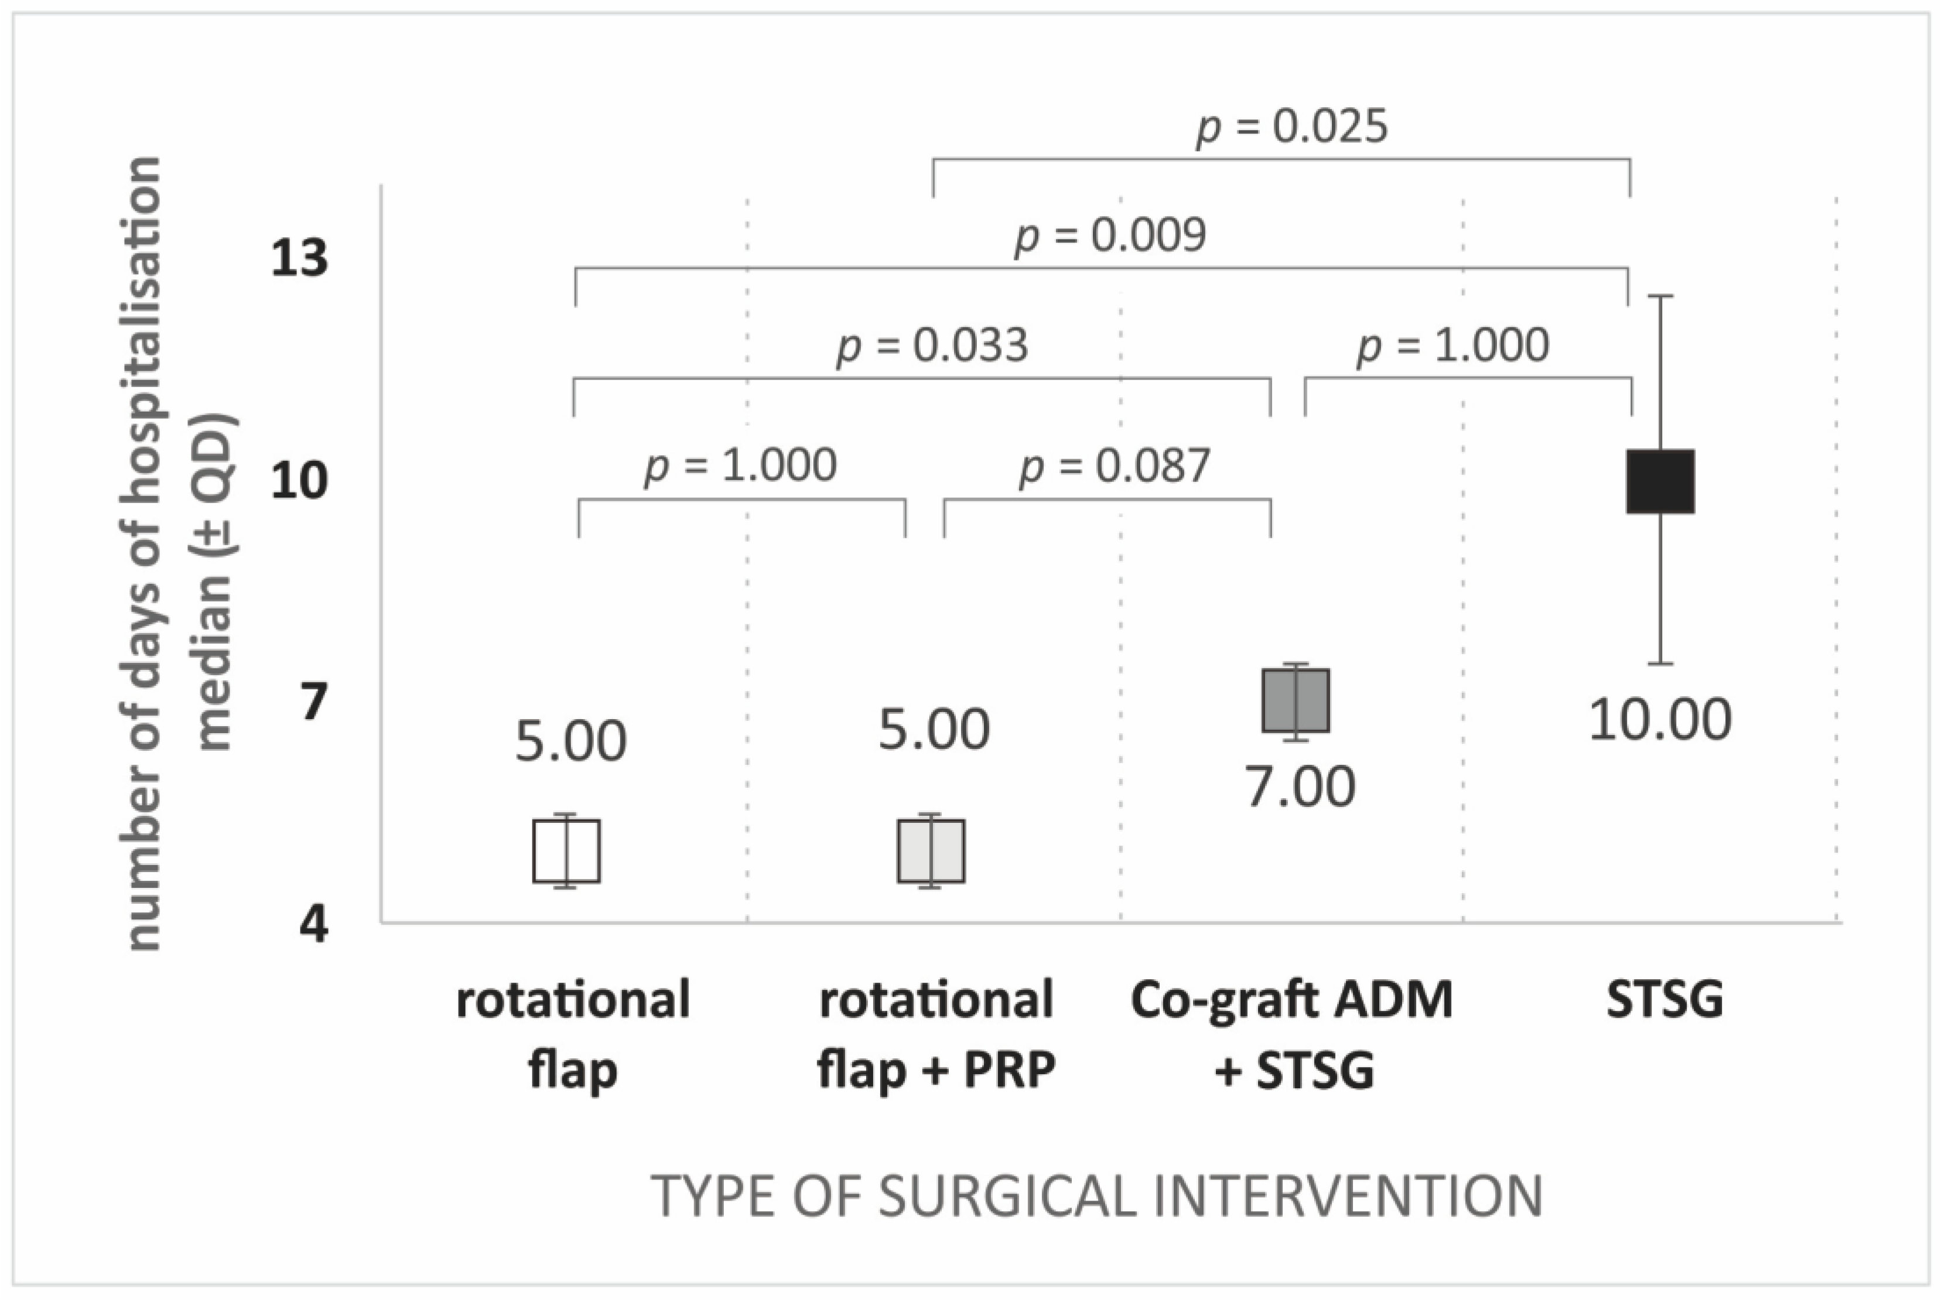1945x1306 pixels.
Task: Click the black STSG median box
Action: pos(1660,481)
